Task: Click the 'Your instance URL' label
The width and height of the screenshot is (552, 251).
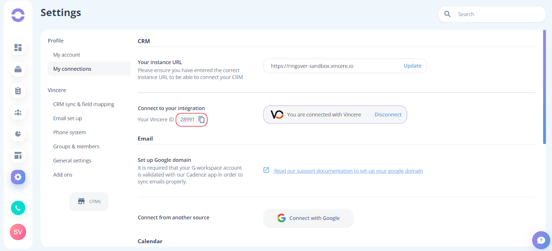Action: click(x=160, y=62)
